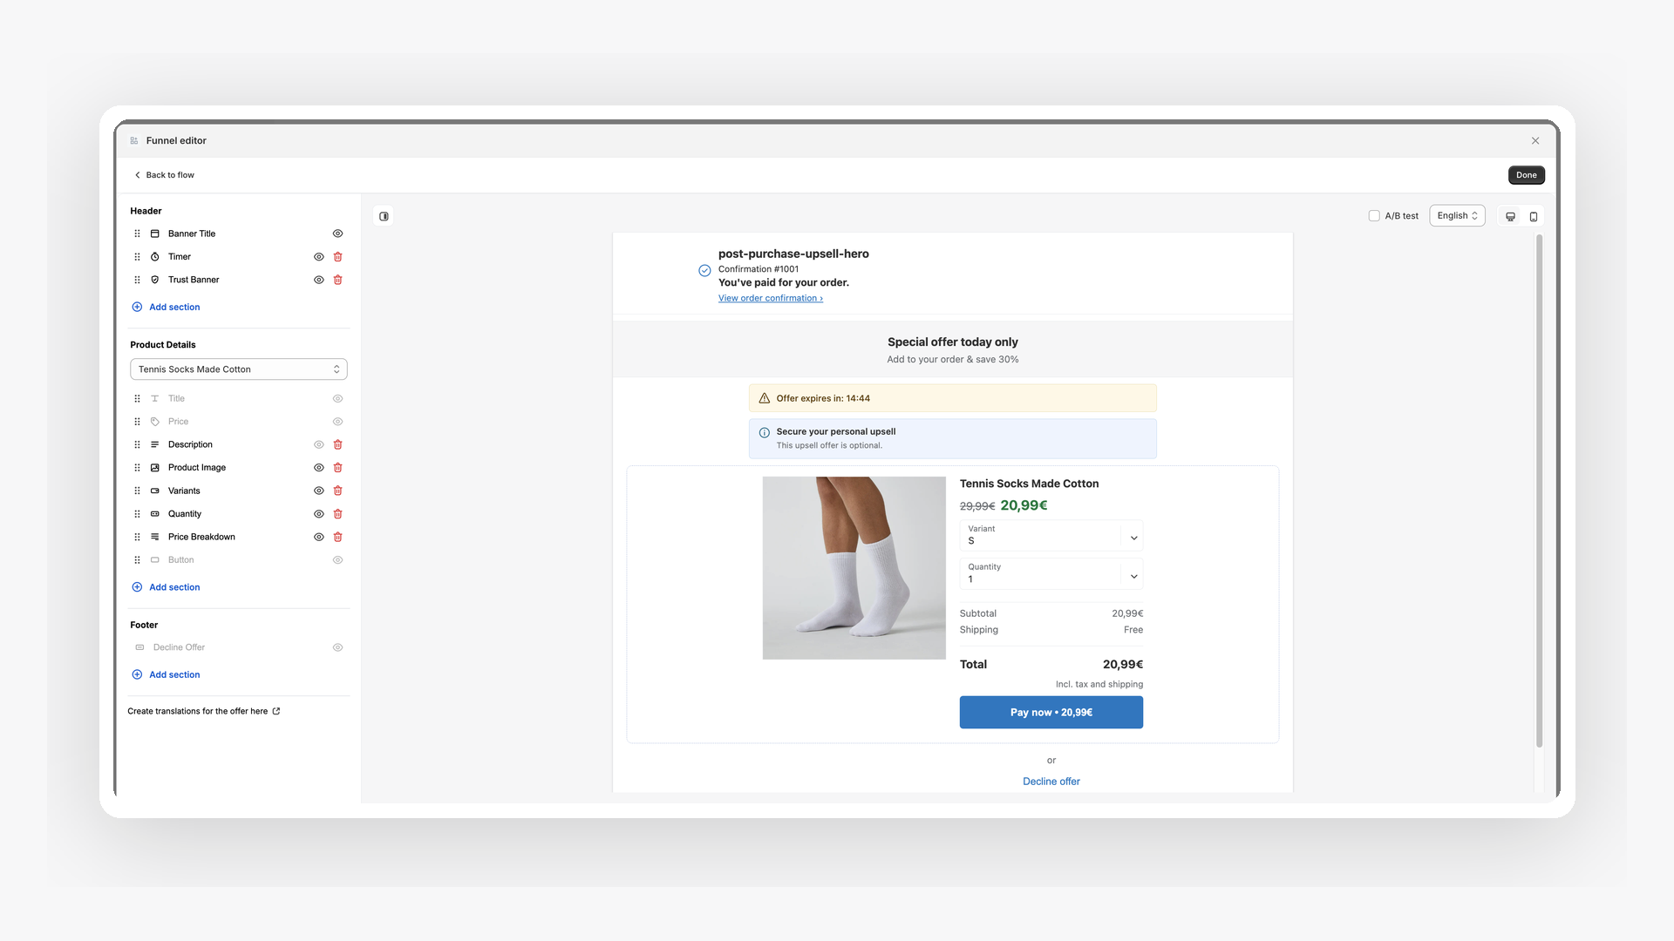Image resolution: width=1674 pixels, height=941 pixels.
Task: Select the Trust Banner section row
Action: click(239, 280)
